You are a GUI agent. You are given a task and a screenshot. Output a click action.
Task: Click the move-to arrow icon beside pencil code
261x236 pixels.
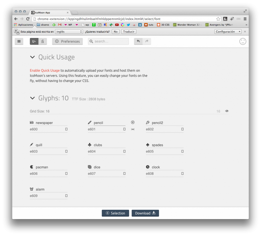coord(133,129)
